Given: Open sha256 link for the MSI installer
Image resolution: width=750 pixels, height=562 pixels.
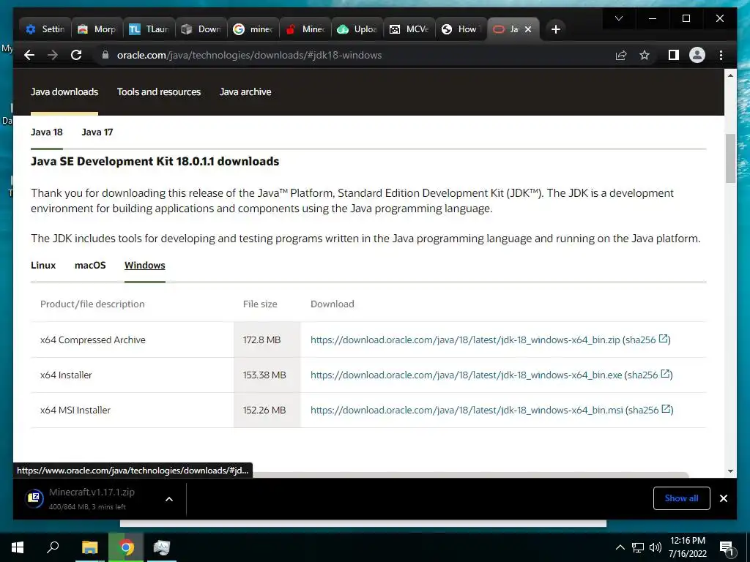Looking at the screenshot, I should 649,410.
